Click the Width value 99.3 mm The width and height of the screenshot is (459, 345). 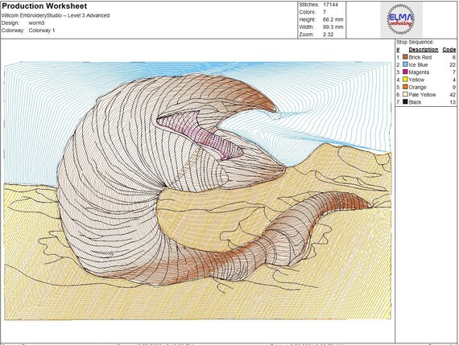[333, 27]
